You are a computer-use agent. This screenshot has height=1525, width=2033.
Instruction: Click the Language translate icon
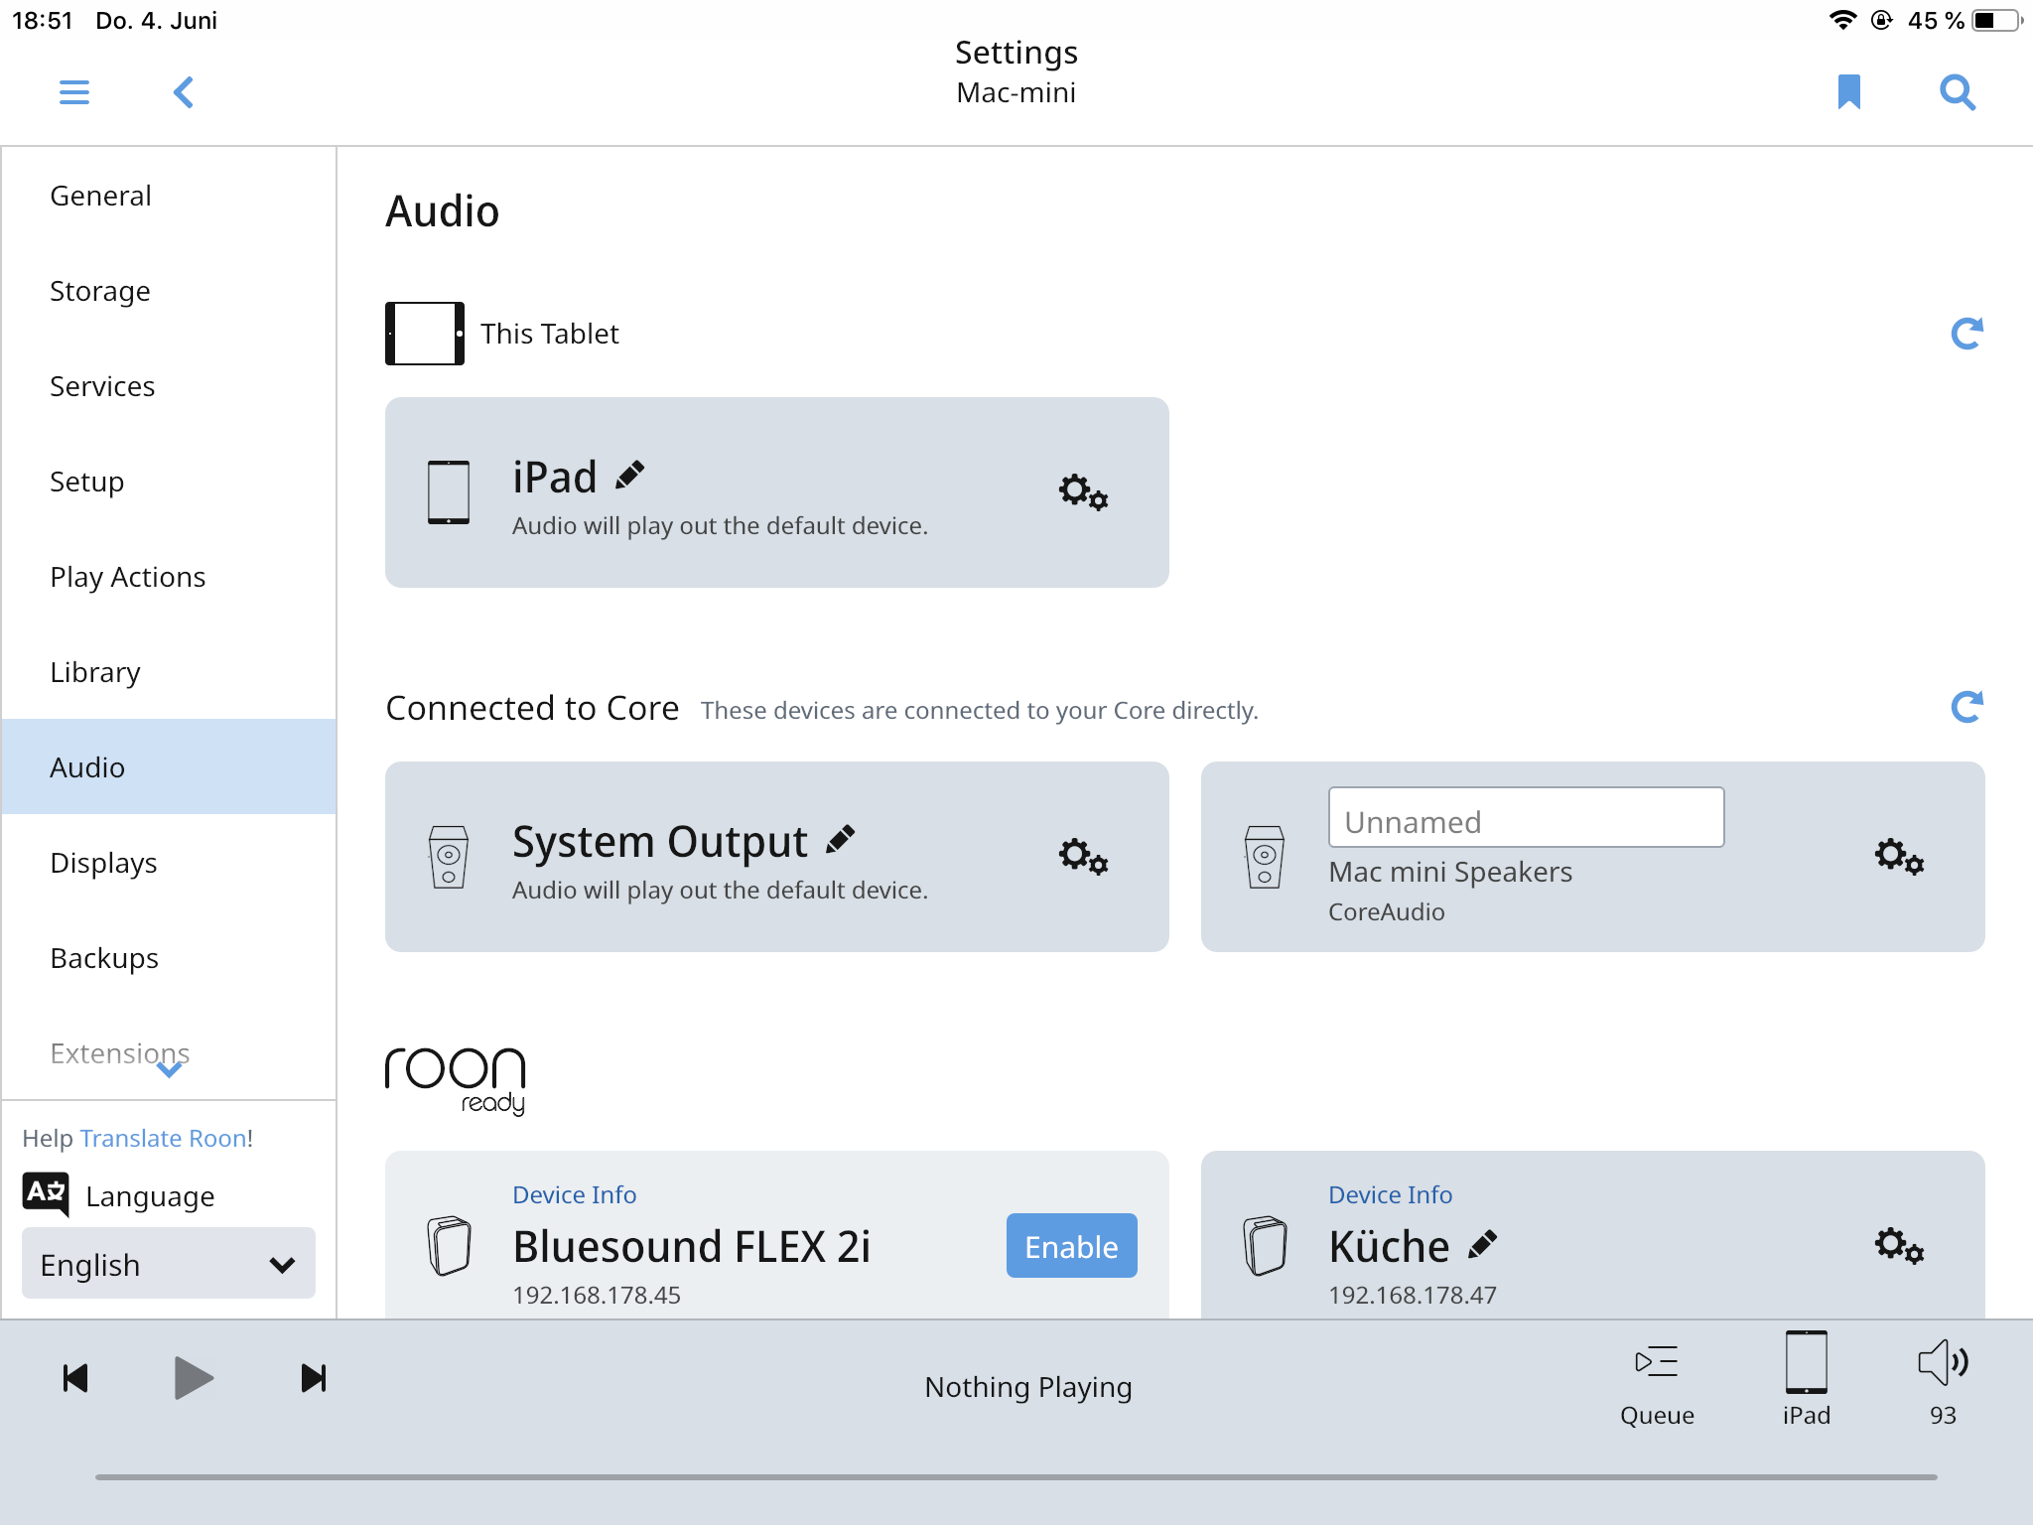(x=46, y=1193)
